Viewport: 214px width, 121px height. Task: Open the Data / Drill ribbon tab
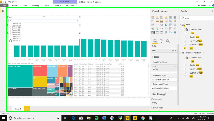coord(70,6)
